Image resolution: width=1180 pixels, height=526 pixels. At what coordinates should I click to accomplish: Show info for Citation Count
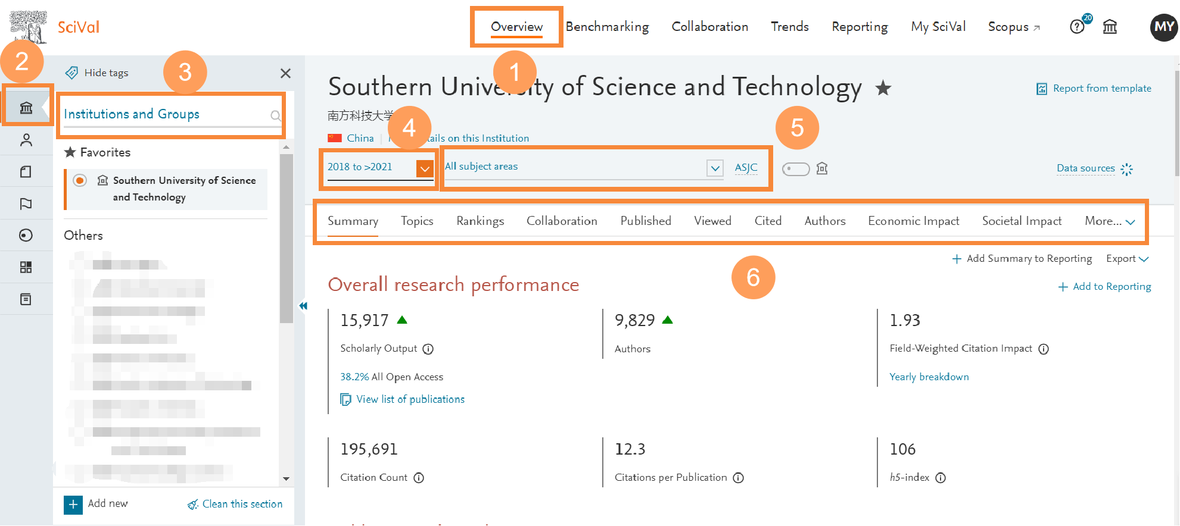pos(419,478)
